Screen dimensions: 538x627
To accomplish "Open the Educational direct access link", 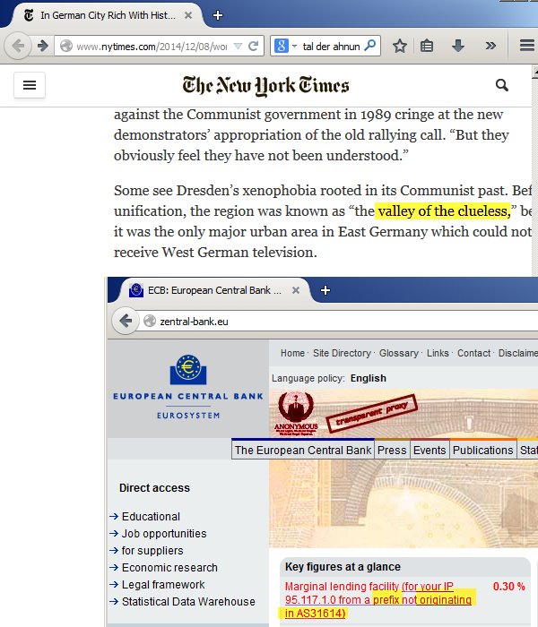I will (151, 516).
